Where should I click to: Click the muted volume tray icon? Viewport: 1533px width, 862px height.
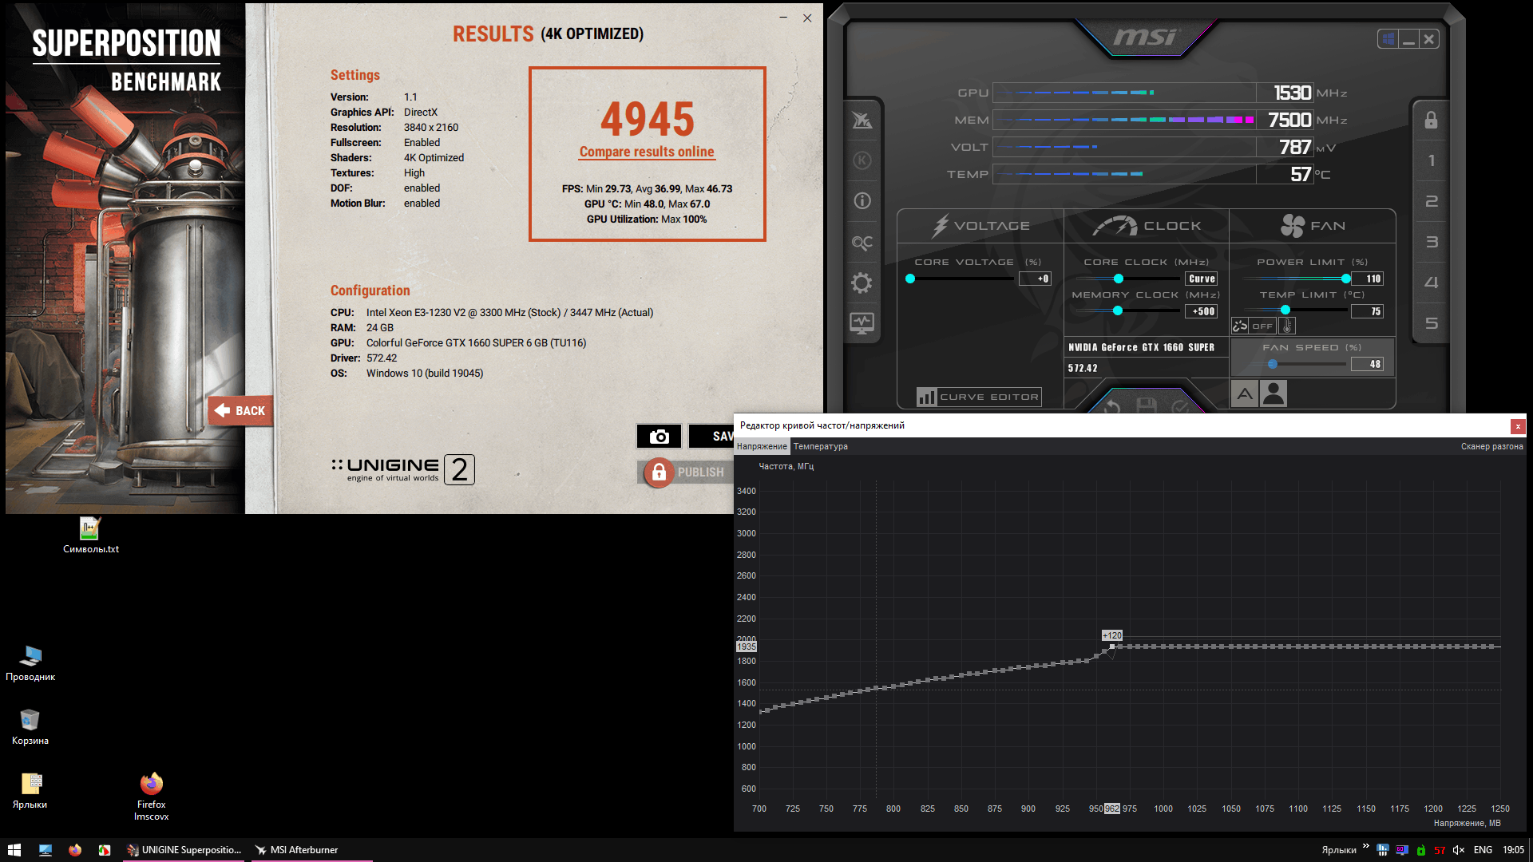coord(1459,850)
